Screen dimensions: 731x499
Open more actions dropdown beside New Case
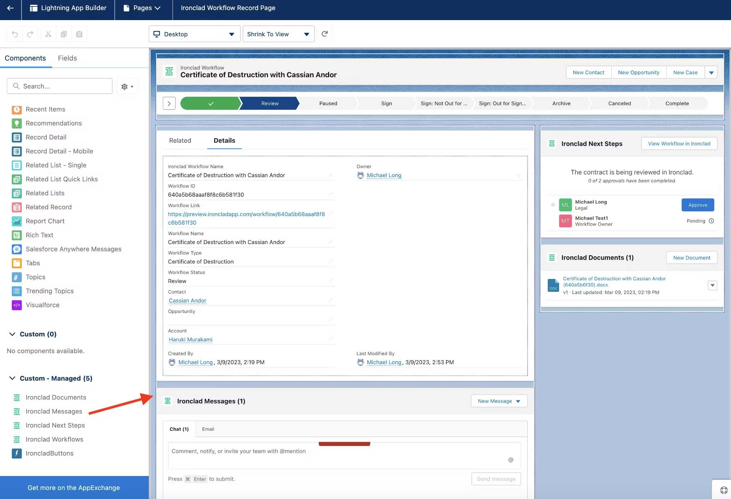[711, 73]
